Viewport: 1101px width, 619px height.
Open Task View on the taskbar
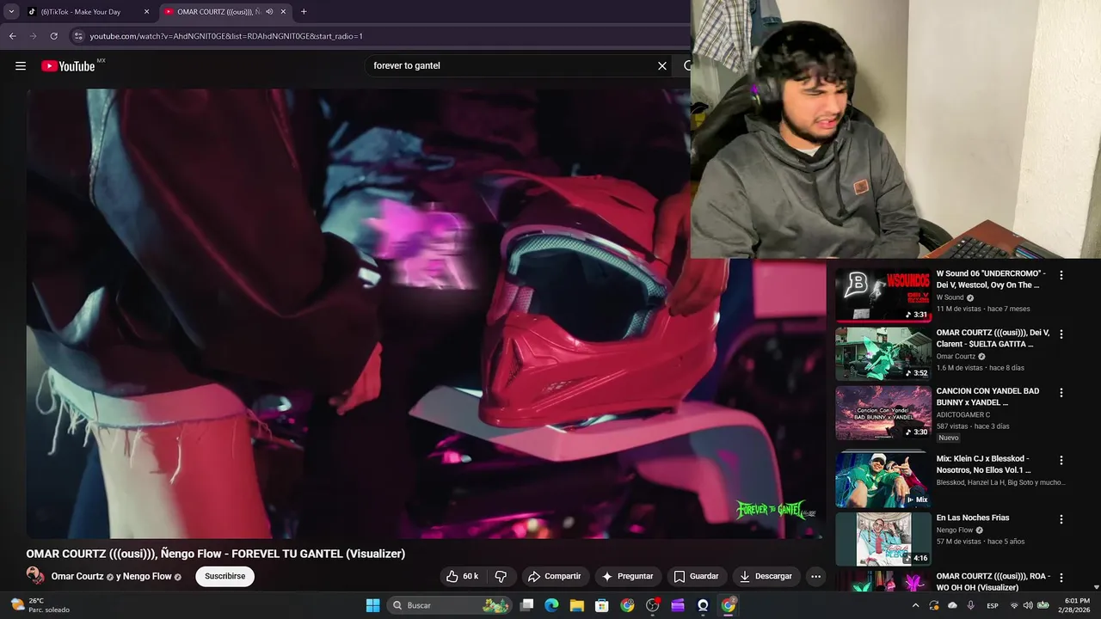[527, 605]
